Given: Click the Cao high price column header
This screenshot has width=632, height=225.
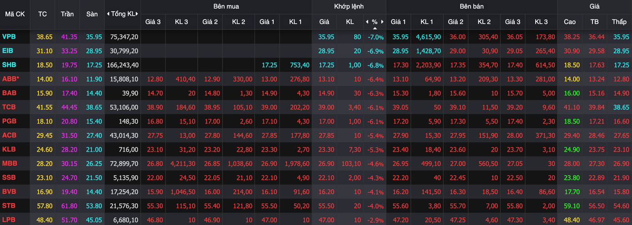Looking at the screenshot, I should 569,22.
